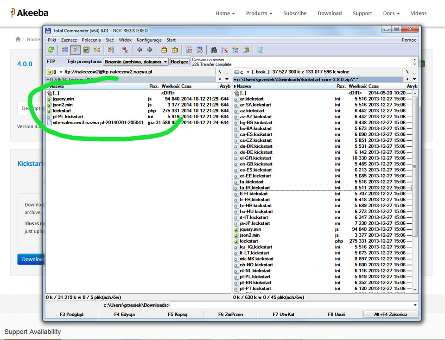Open left panel favorites '*' button

pos(220,79)
